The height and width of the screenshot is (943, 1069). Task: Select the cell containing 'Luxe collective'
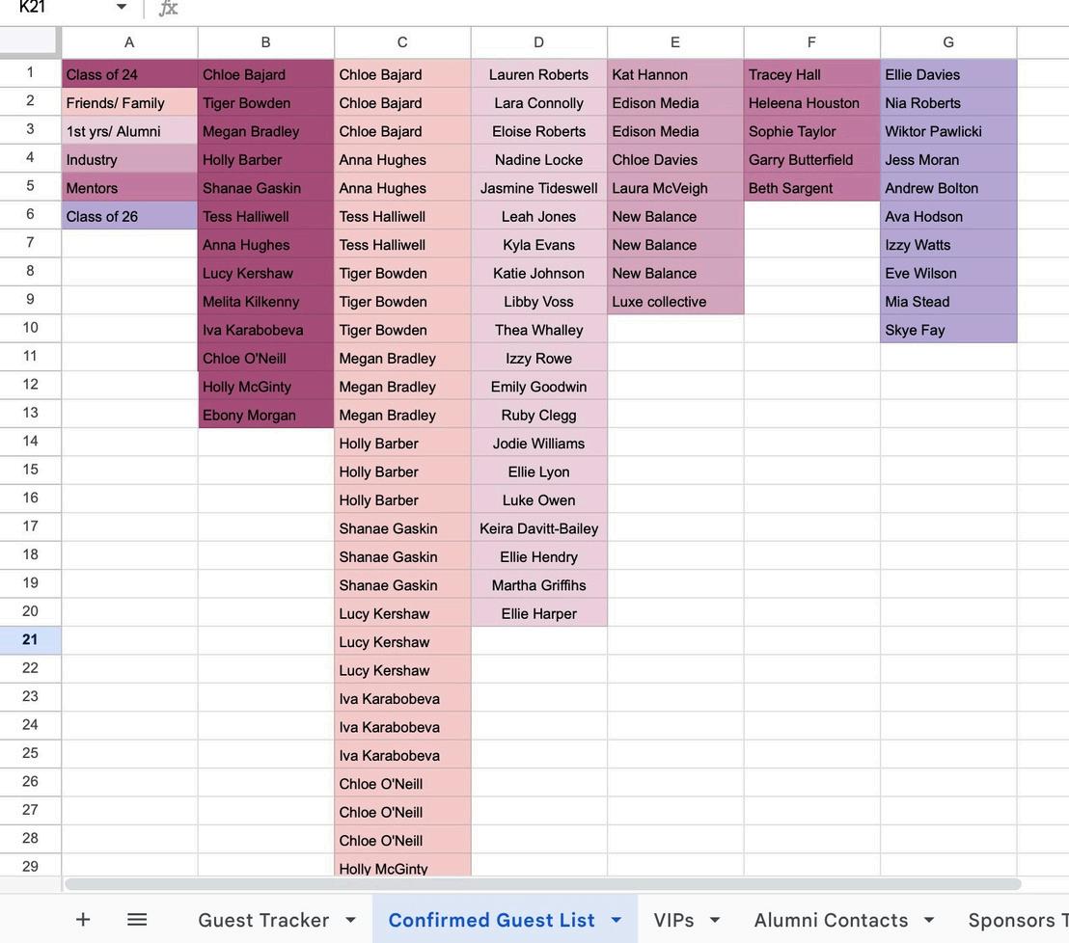pyautogui.click(x=675, y=302)
